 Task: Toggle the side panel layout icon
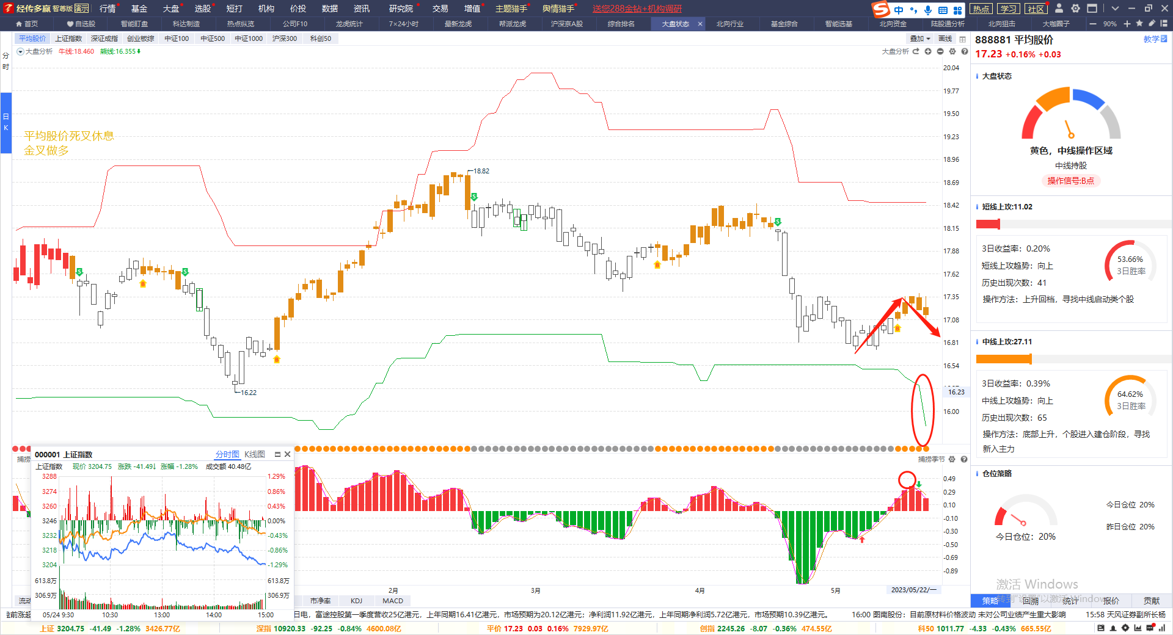(1163, 23)
